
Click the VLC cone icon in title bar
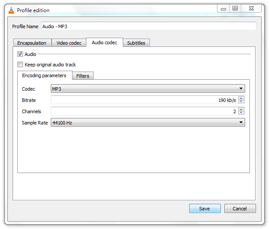click(x=11, y=10)
